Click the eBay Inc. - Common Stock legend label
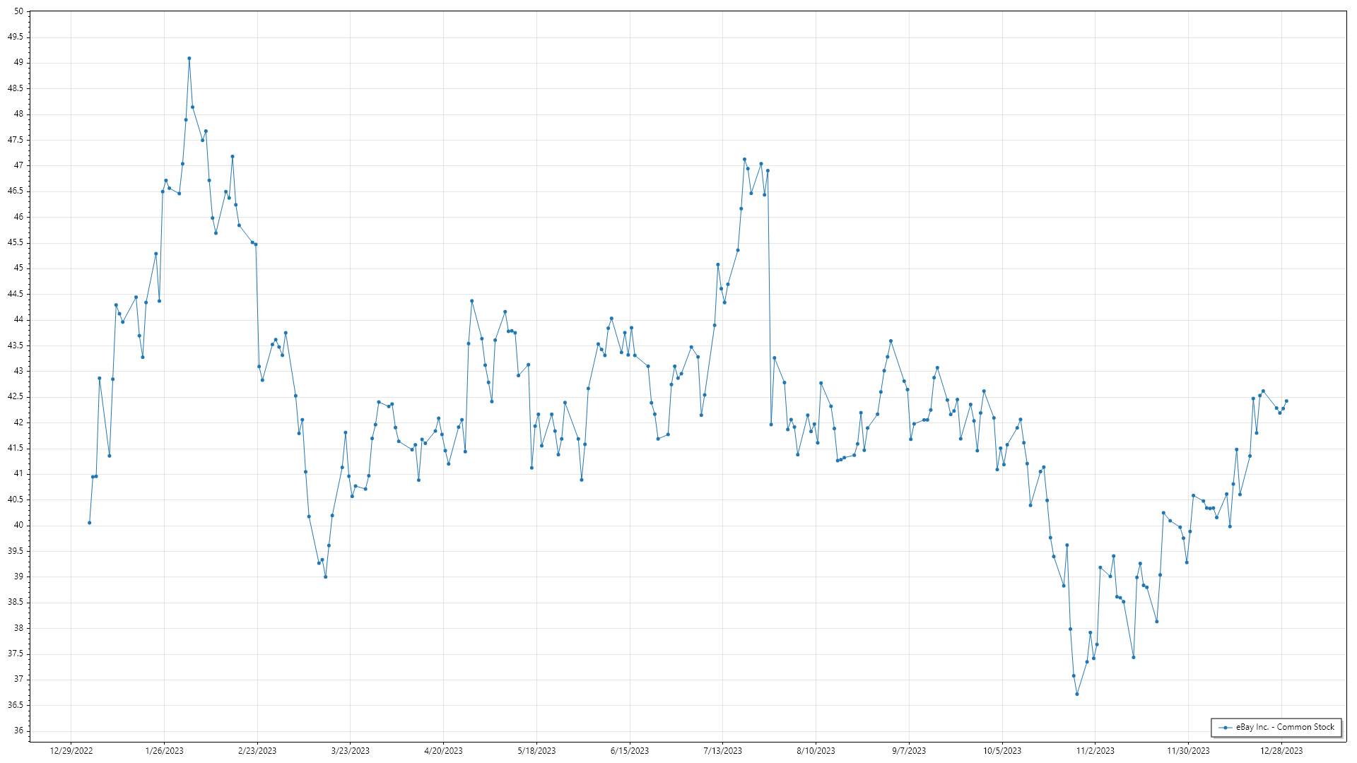Viewport: 1357px width, 763px height. click(x=1284, y=727)
